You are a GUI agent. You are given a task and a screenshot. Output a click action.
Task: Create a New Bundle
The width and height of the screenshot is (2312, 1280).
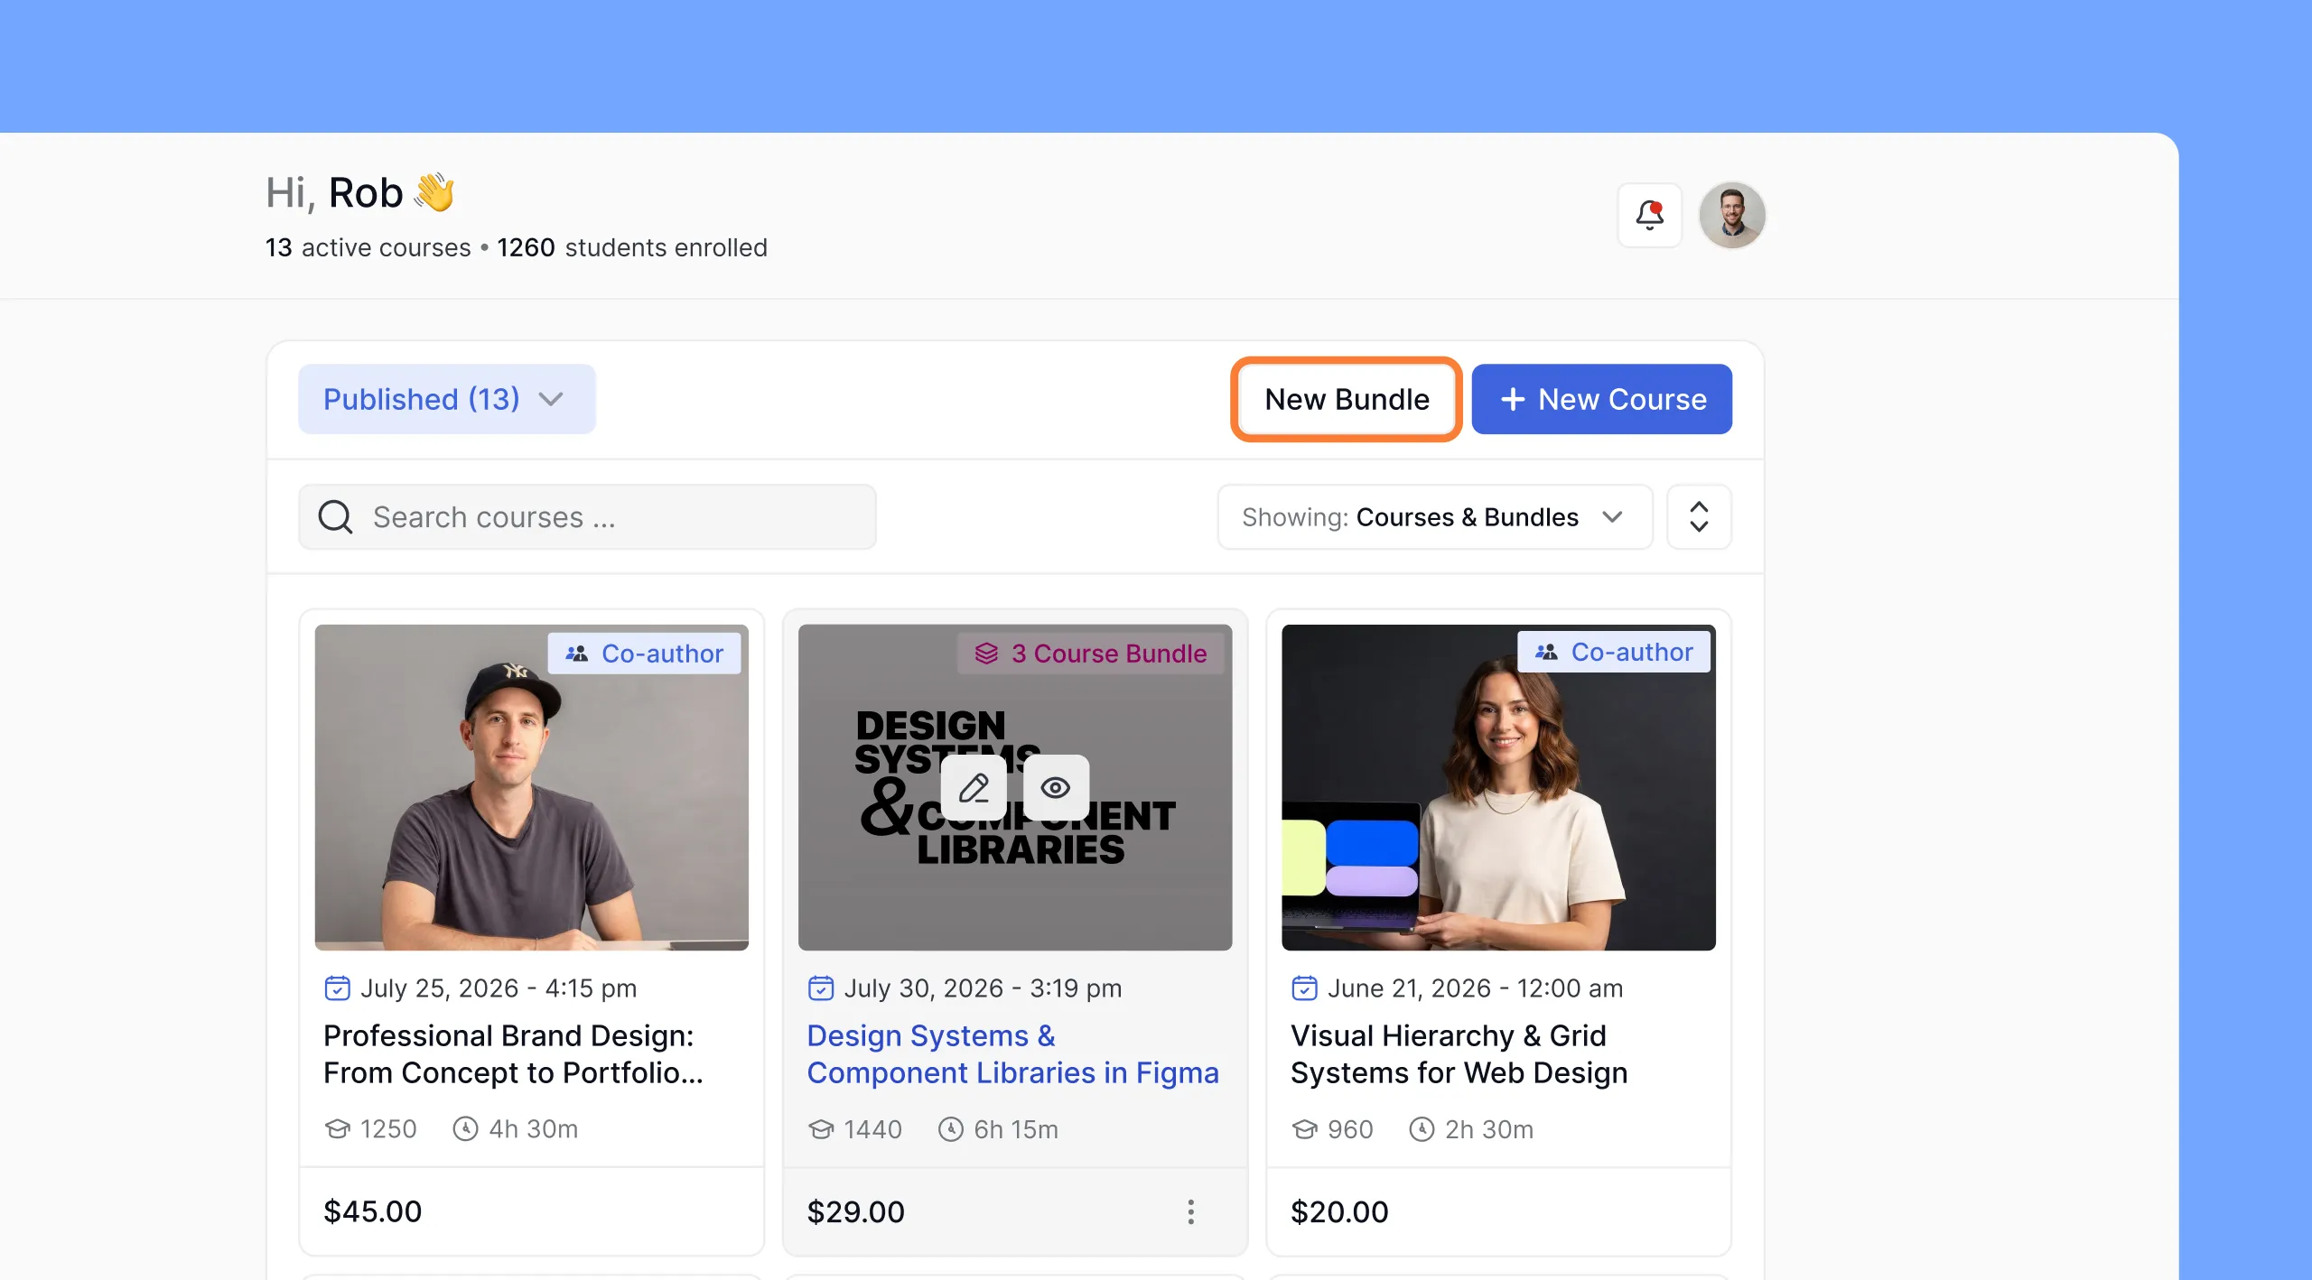[x=1347, y=399]
